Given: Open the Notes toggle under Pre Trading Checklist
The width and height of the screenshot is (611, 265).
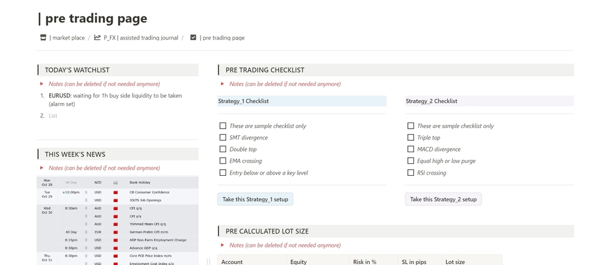Looking at the screenshot, I should 223,84.
